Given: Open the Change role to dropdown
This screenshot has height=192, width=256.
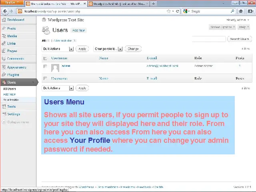Looking at the screenshot, I should coord(108,49).
